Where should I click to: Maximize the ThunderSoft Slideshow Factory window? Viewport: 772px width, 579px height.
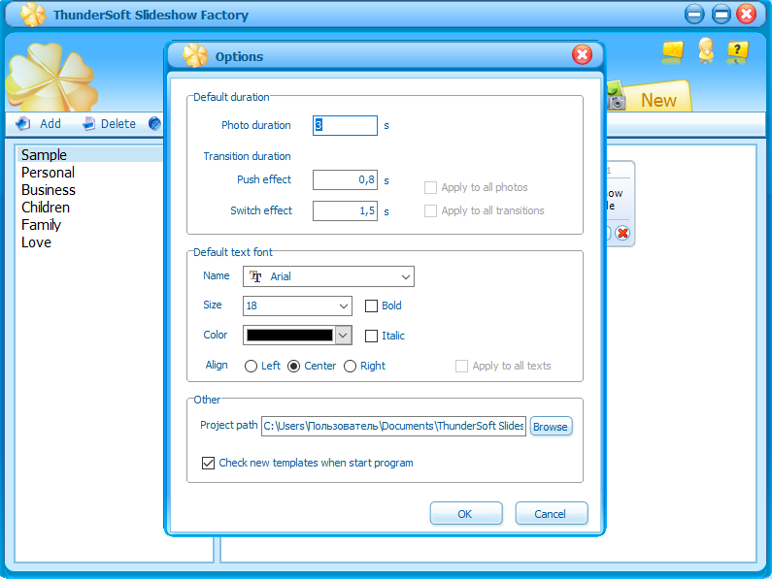[x=722, y=14]
